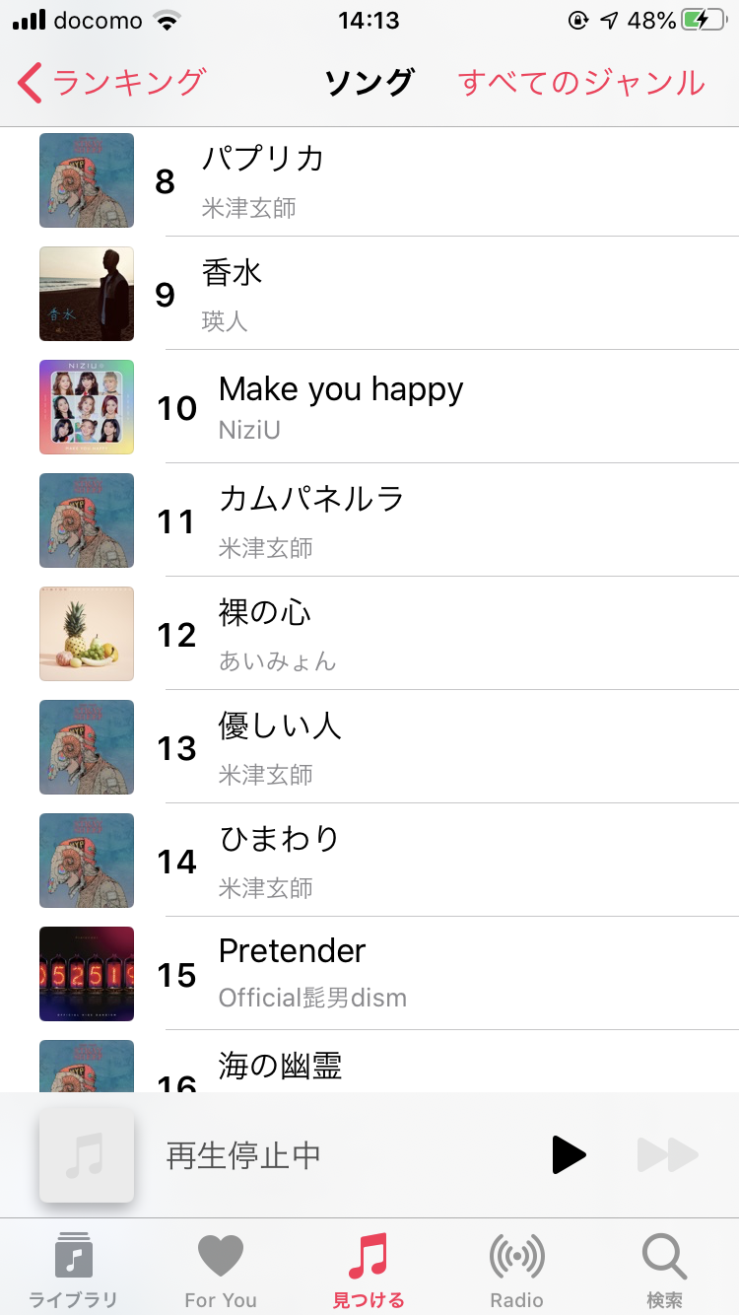The height and width of the screenshot is (1315, 739).
Task: Switch to the For You tab
Action: pyautogui.click(x=221, y=1269)
